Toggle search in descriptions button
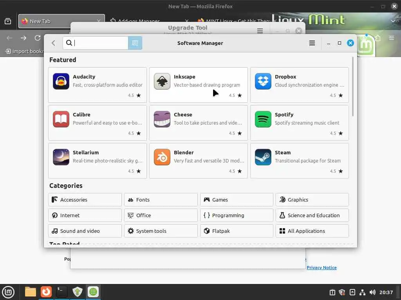The width and height of the screenshot is (401, 300). click(x=135, y=43)
